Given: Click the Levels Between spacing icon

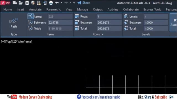Looking at the screenshot, I should (126, 23).
